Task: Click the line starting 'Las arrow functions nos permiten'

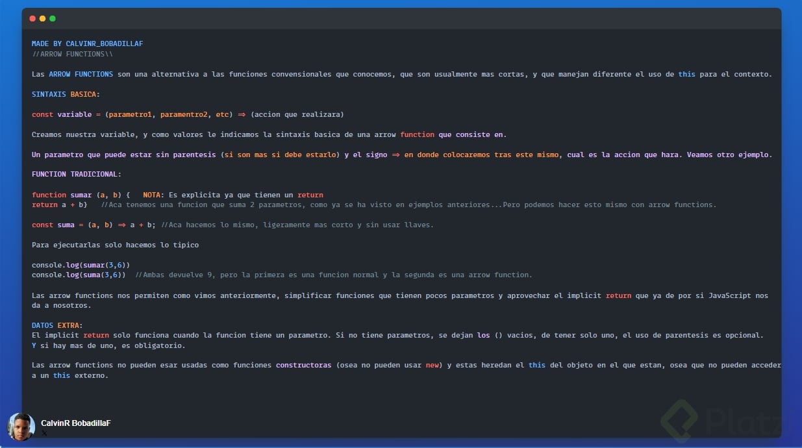Action: click(x=400, y=295)
